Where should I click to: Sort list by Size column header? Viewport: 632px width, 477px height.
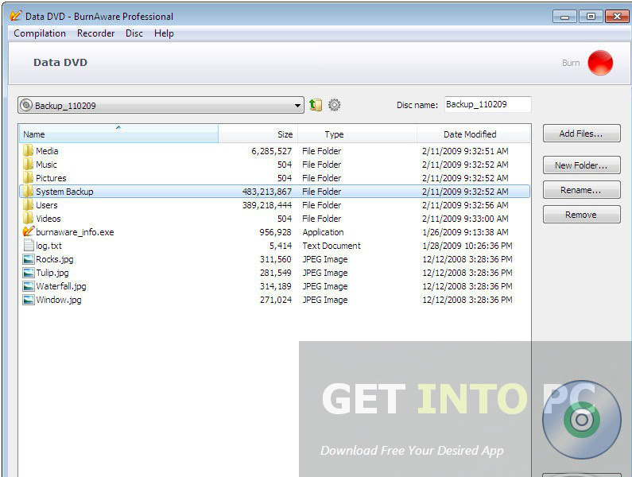[x=258, y=134]
